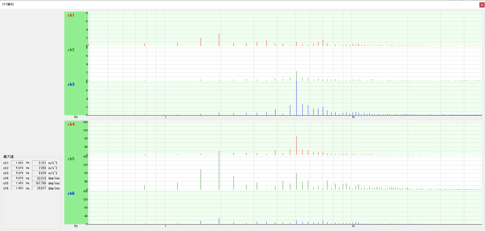
Task: Click the ch2 row label in 最大値 panel
Action: point(6,168)
